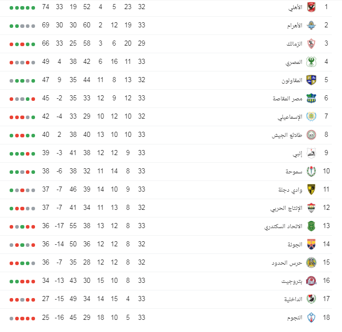Click Al Nojoom (النجوم) blue shield logo

pyautogui.click(x=311, y=317)
